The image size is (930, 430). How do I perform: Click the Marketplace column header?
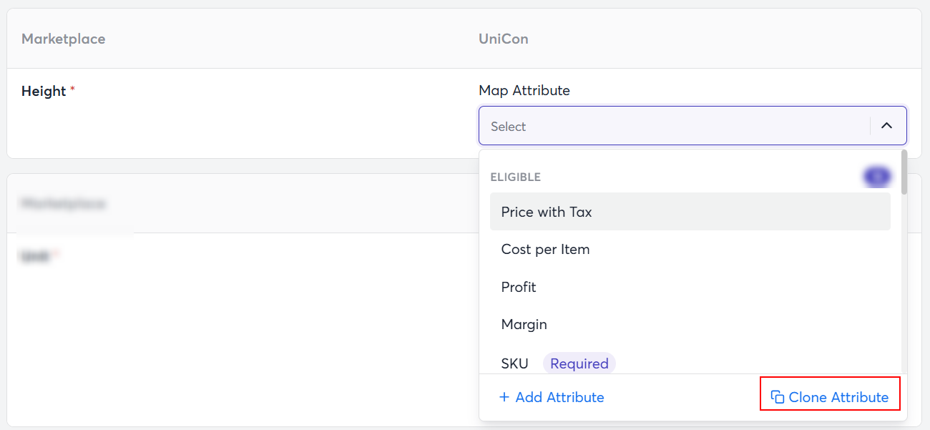click(x=63, y=39)
